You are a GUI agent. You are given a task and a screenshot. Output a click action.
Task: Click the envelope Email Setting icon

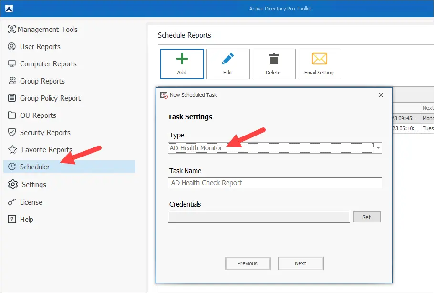[x=320, y=59]
